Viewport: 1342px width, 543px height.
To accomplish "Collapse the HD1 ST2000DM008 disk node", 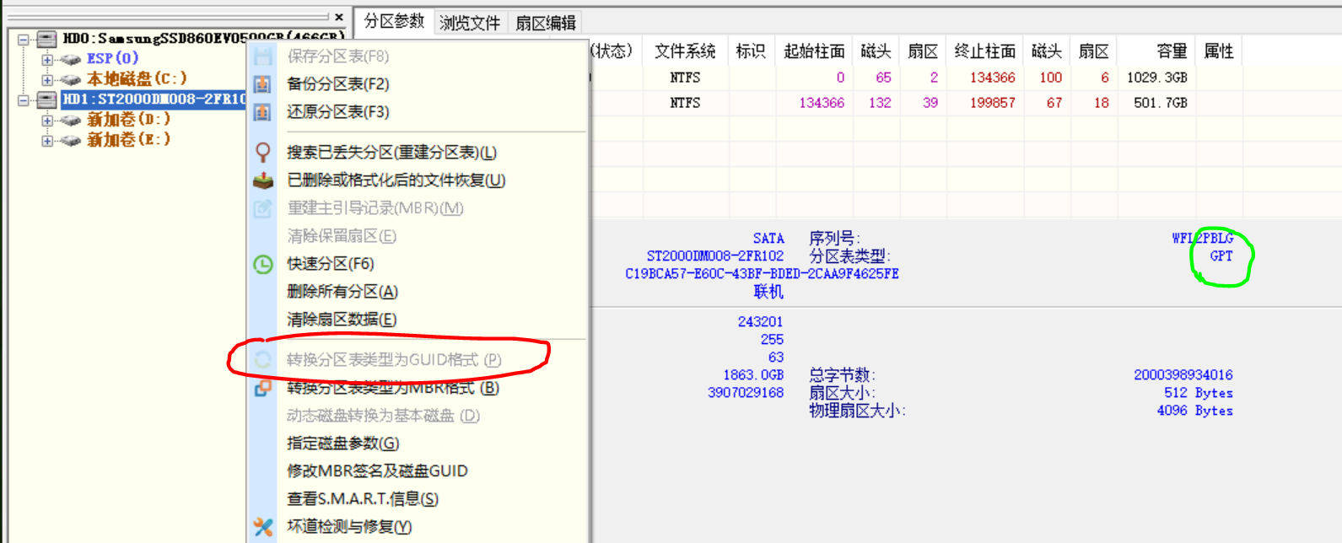I will tap(23, 99).
